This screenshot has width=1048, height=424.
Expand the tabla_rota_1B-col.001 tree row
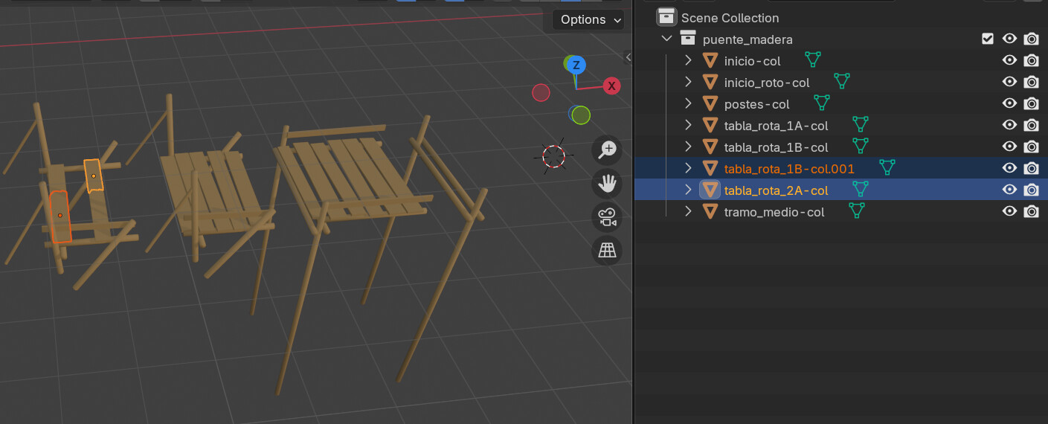pos(688,168)
